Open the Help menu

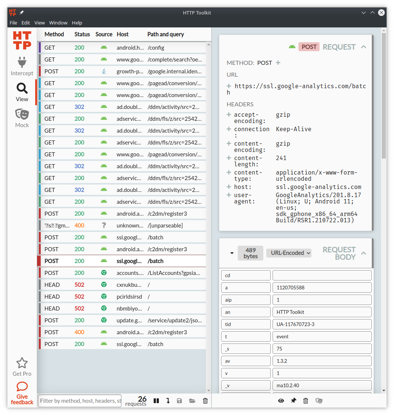tap(77, 23)
